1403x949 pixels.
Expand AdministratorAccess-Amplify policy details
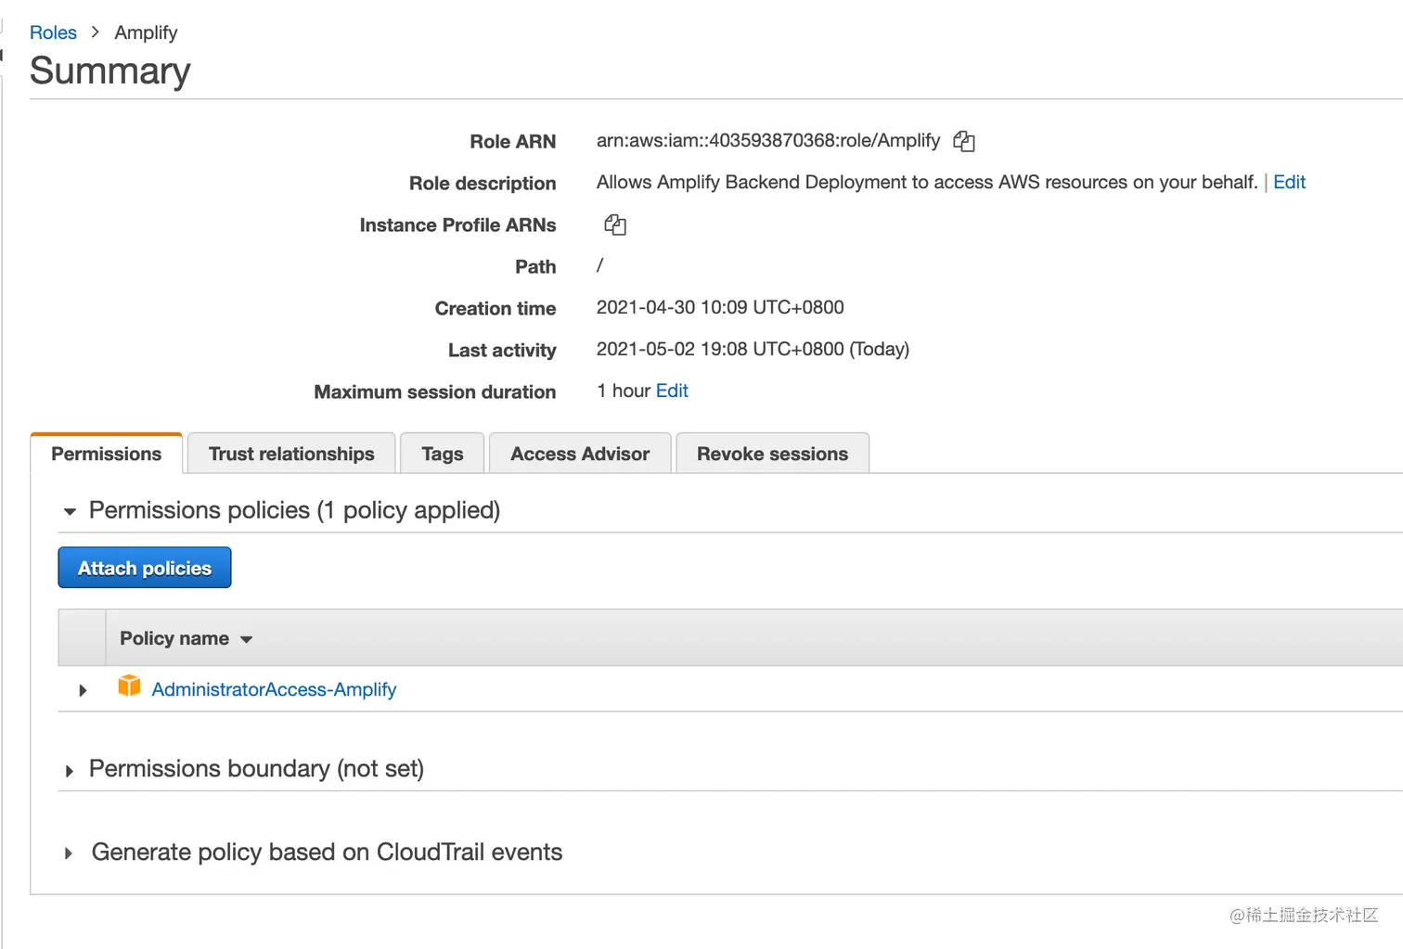pos(82,689)
